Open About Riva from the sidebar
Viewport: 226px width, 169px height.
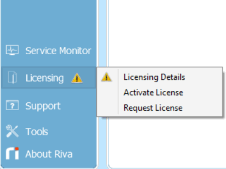(49, 154)
